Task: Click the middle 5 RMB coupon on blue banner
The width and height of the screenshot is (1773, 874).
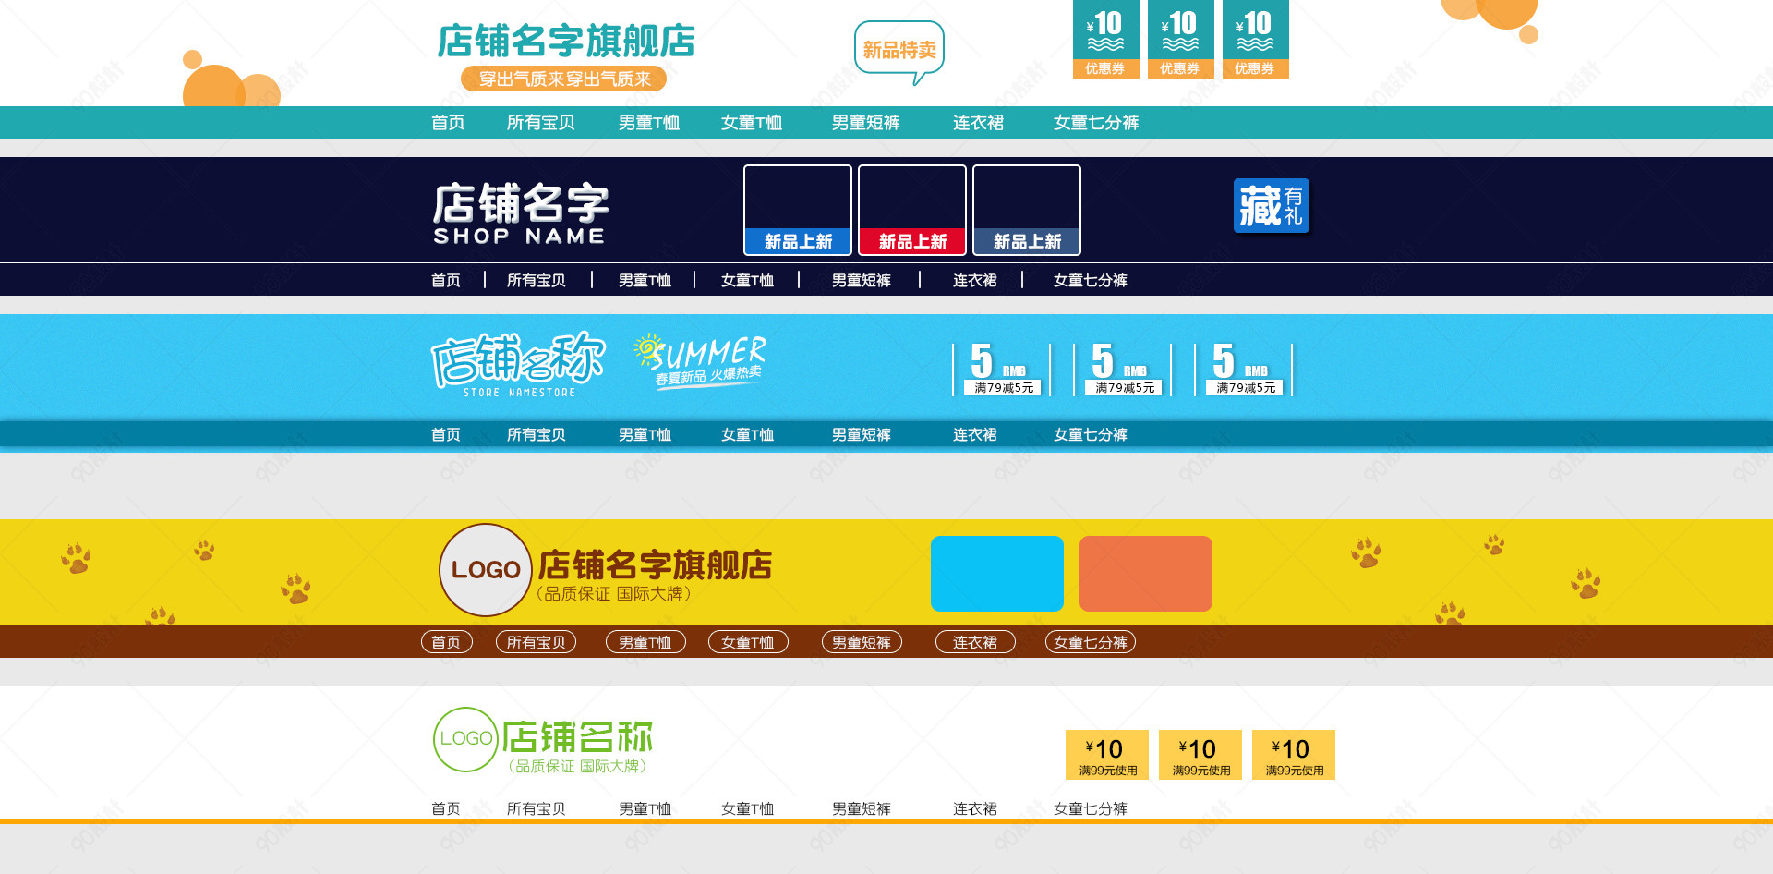Action: coord(1120,368)
